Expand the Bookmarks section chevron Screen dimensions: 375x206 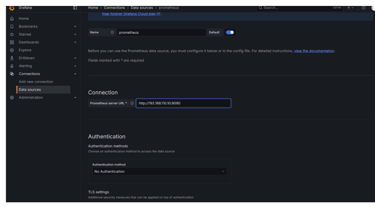click(x=75, y=26)
